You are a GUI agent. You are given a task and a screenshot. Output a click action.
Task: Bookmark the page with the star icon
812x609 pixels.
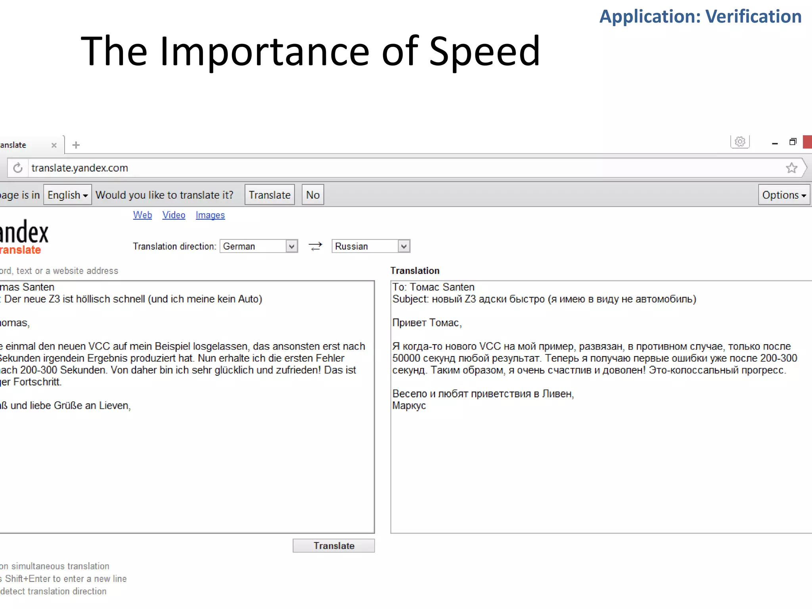pos(791,168)
